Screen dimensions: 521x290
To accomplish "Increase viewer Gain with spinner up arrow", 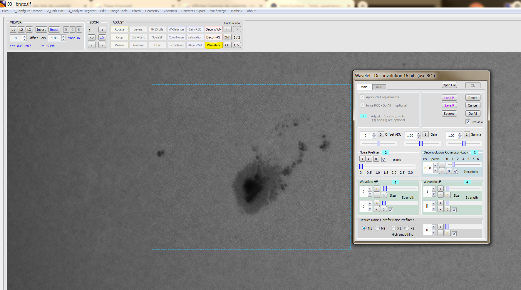I will (x=63, y=36).
